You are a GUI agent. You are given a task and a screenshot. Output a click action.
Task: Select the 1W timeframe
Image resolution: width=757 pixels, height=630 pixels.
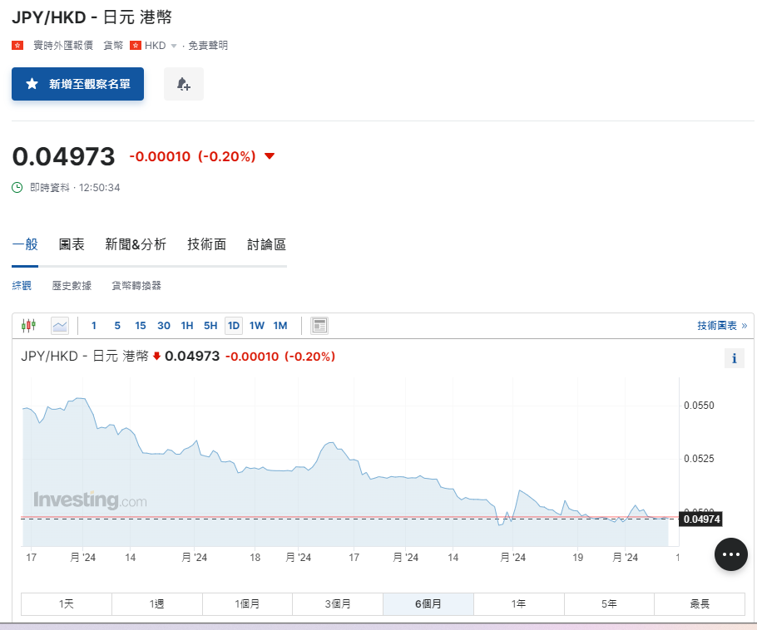pyautogui.click(x=257, y=326)
